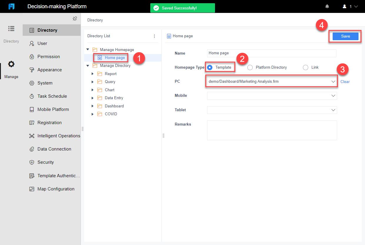The image size is (365, 245).
Task: Click Clear next to PC template field
Action: click(x=345, y=82)
